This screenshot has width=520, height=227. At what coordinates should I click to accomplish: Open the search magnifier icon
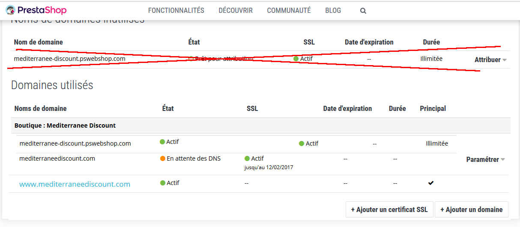[x=363, y=11]
